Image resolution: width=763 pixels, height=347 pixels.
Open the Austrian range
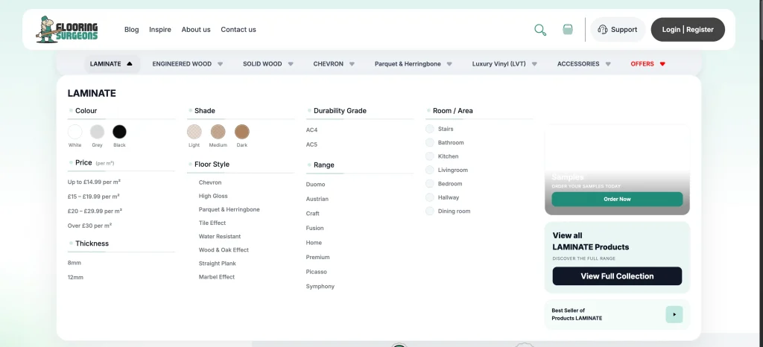pos(317,200)
